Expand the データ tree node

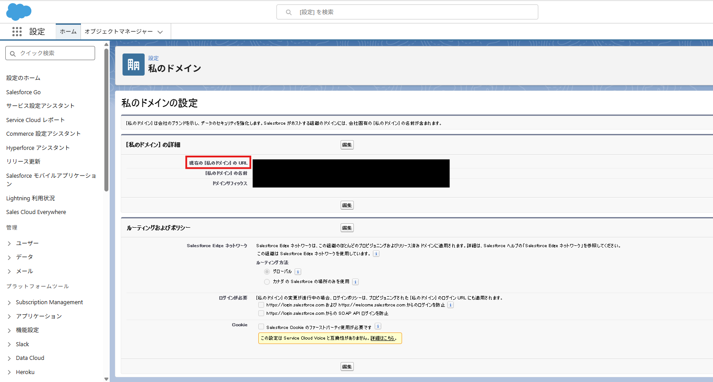click(x=9, y=257)
